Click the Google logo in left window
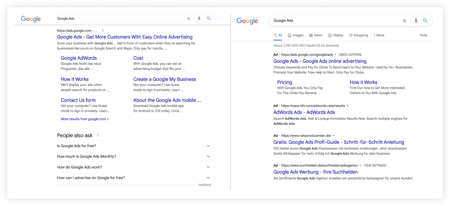450x206 pixels. (x=31, y=19)
